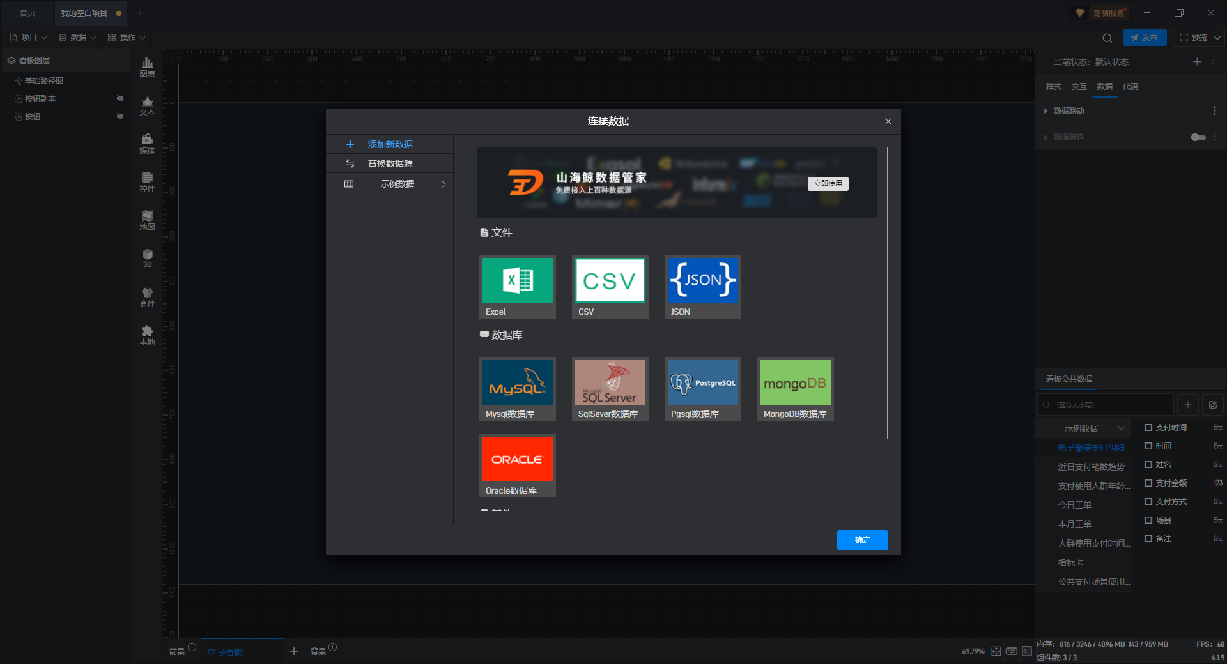
Task: Select the 基础路径图 layer
Action: tap(43, 81)
